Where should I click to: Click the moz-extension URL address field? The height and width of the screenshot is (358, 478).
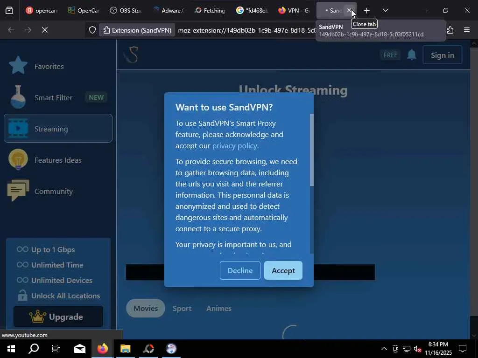[x=246, y=30]
